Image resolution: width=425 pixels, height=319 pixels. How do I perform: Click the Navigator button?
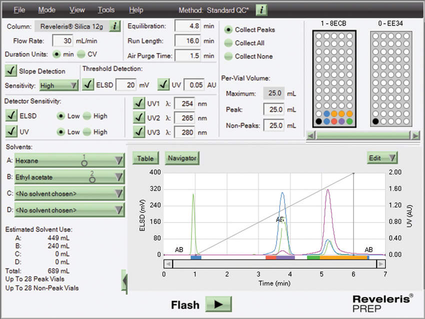(182, 158)
